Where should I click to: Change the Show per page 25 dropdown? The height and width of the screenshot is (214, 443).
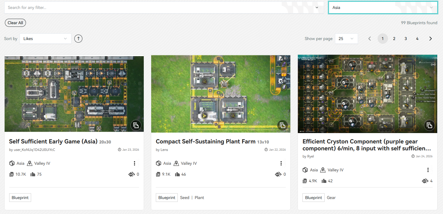pyautogui.click(x=346, y=39)
